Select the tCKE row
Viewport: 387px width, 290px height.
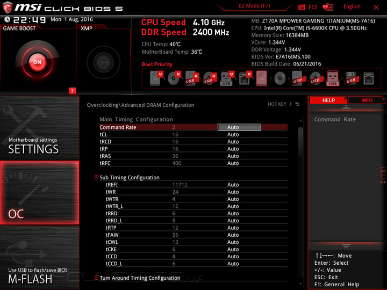(x=197, y=249)
